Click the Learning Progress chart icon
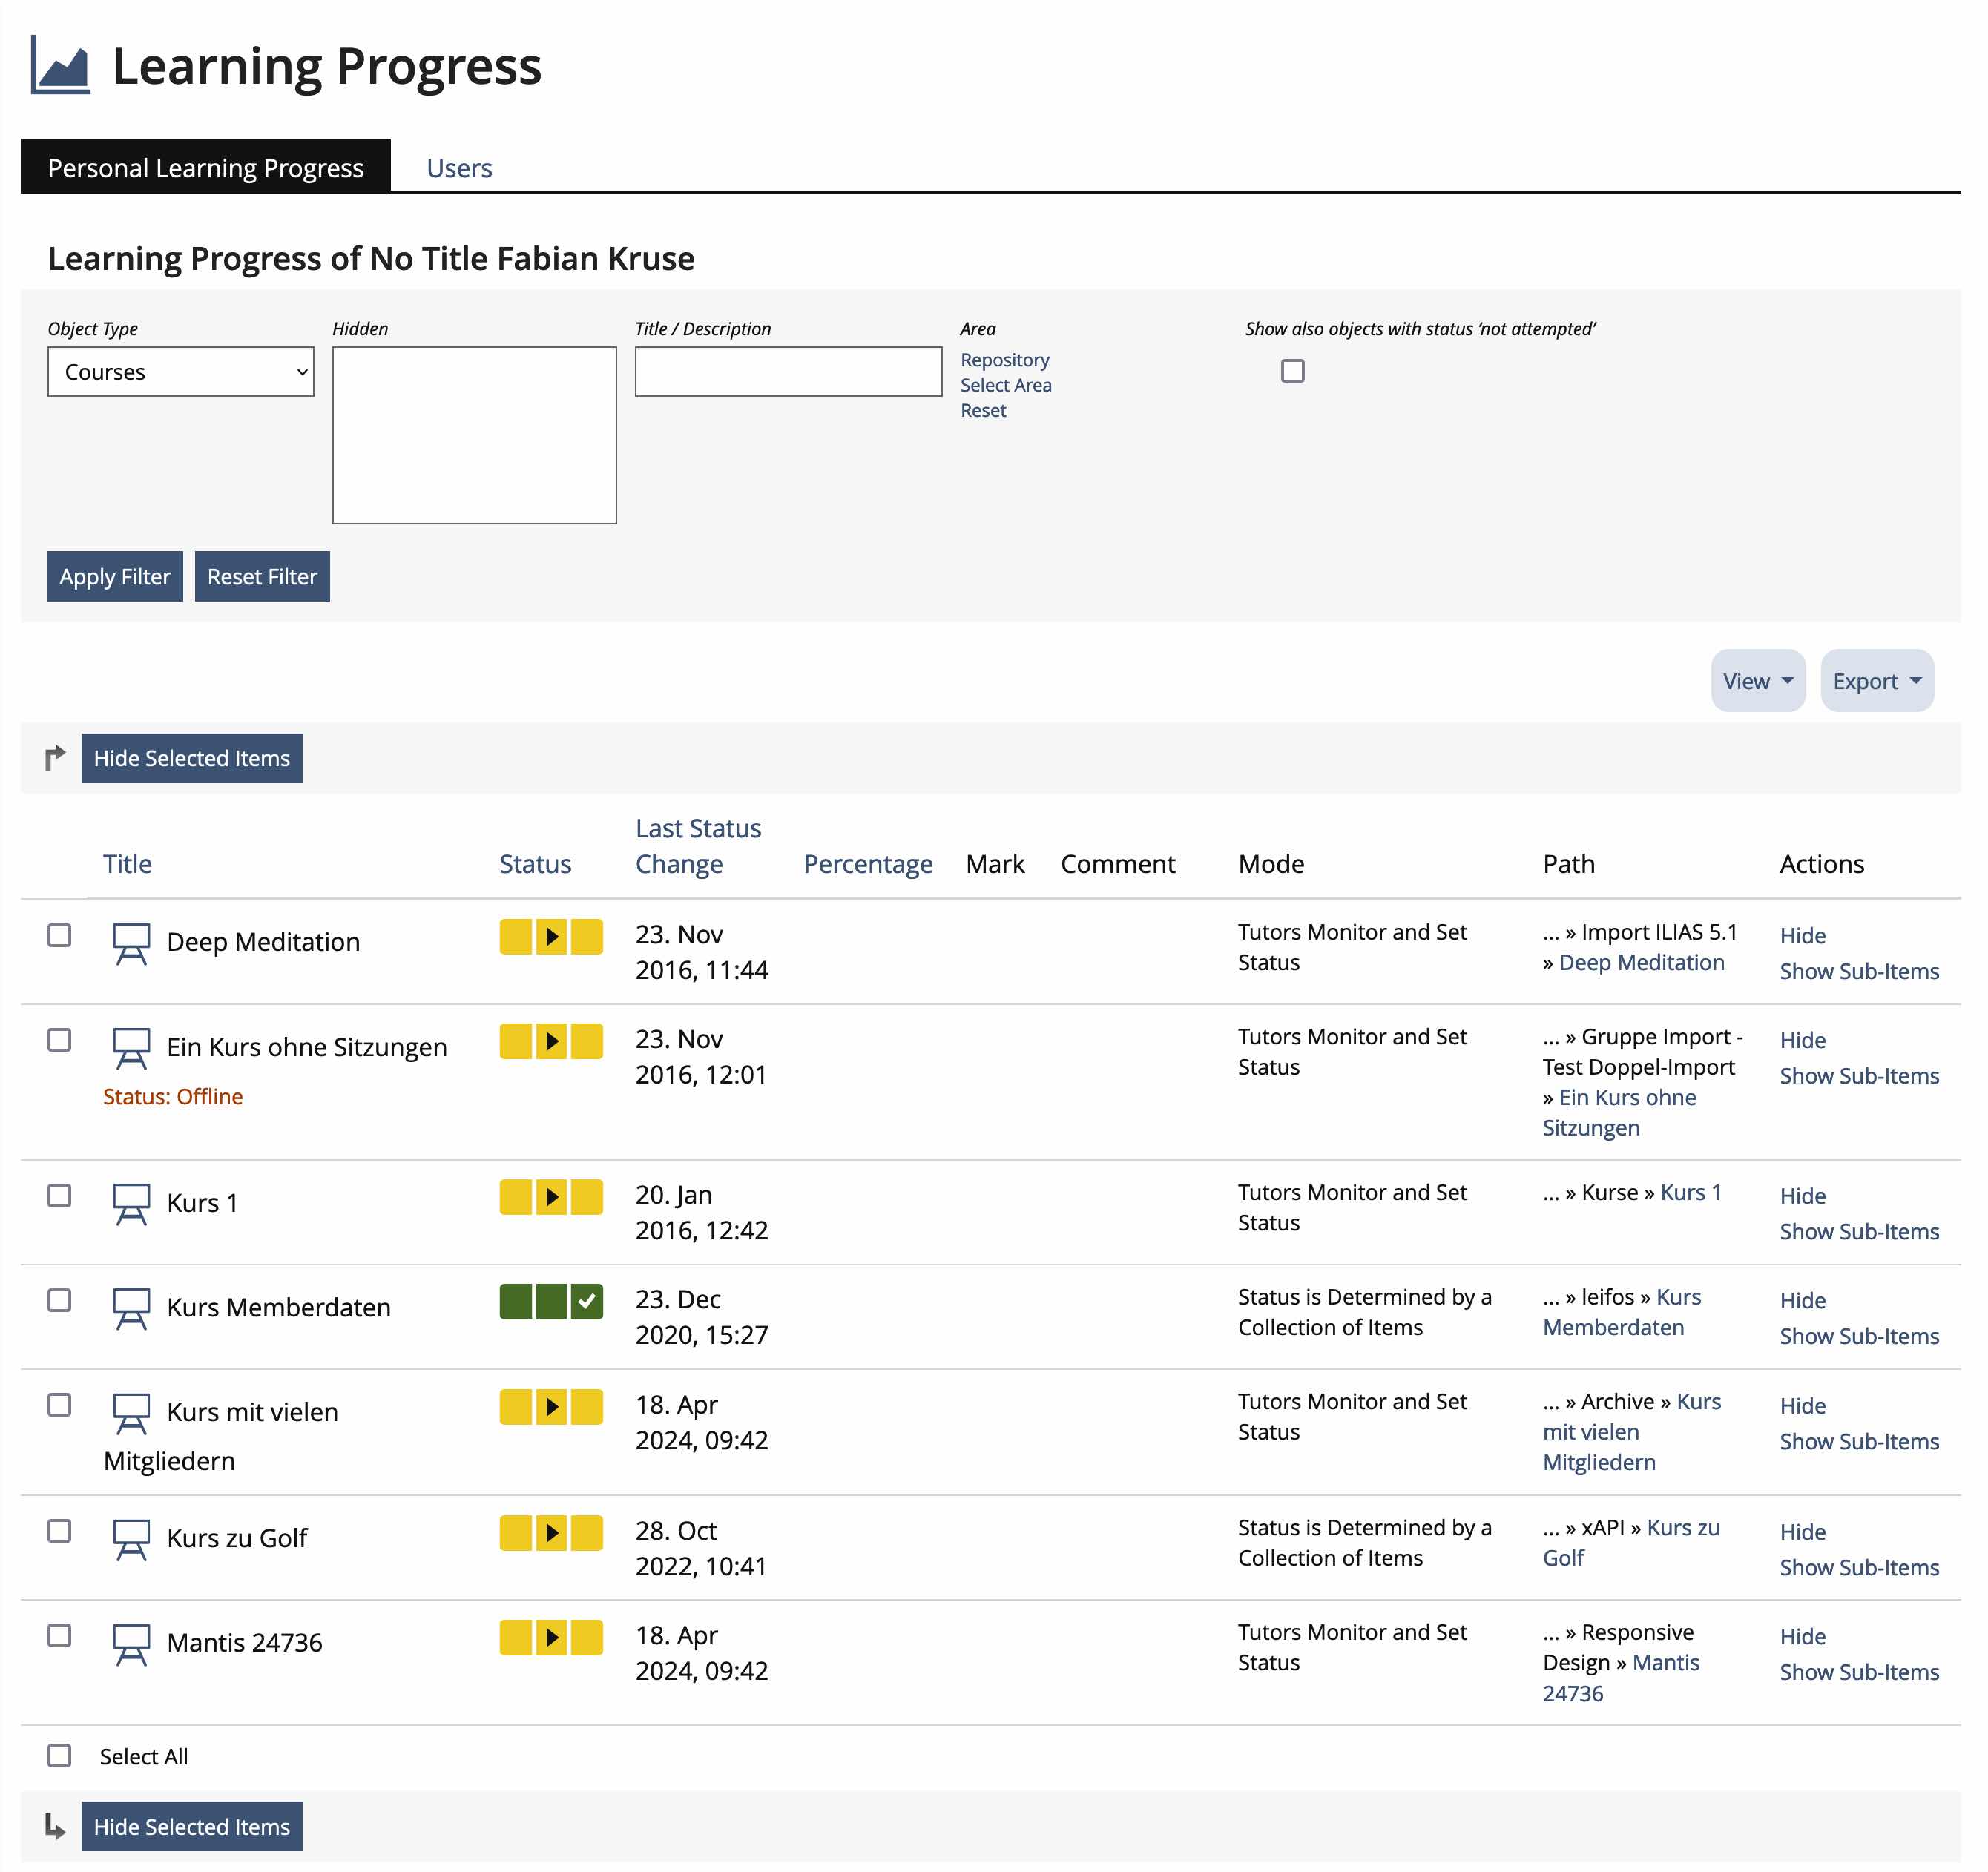 [60, 66]
